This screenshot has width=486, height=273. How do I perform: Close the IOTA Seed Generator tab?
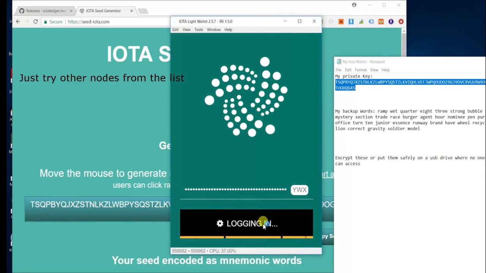point(131,11)
